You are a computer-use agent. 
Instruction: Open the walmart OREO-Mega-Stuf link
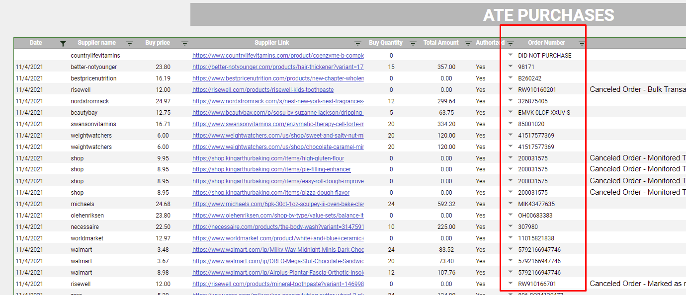tap(278, 261)
